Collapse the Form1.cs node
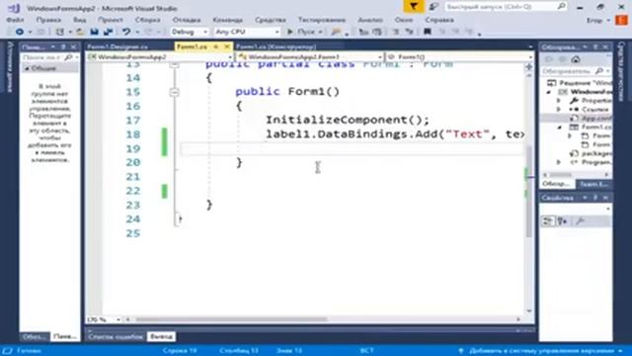The width and height of the screenshot is (632, 356). [x=560, y=127]
